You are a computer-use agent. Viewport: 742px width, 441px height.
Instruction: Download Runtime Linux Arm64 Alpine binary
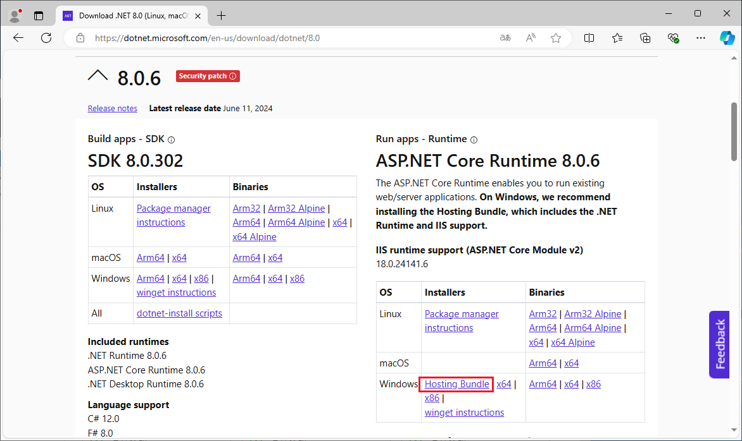coord(593,328)
